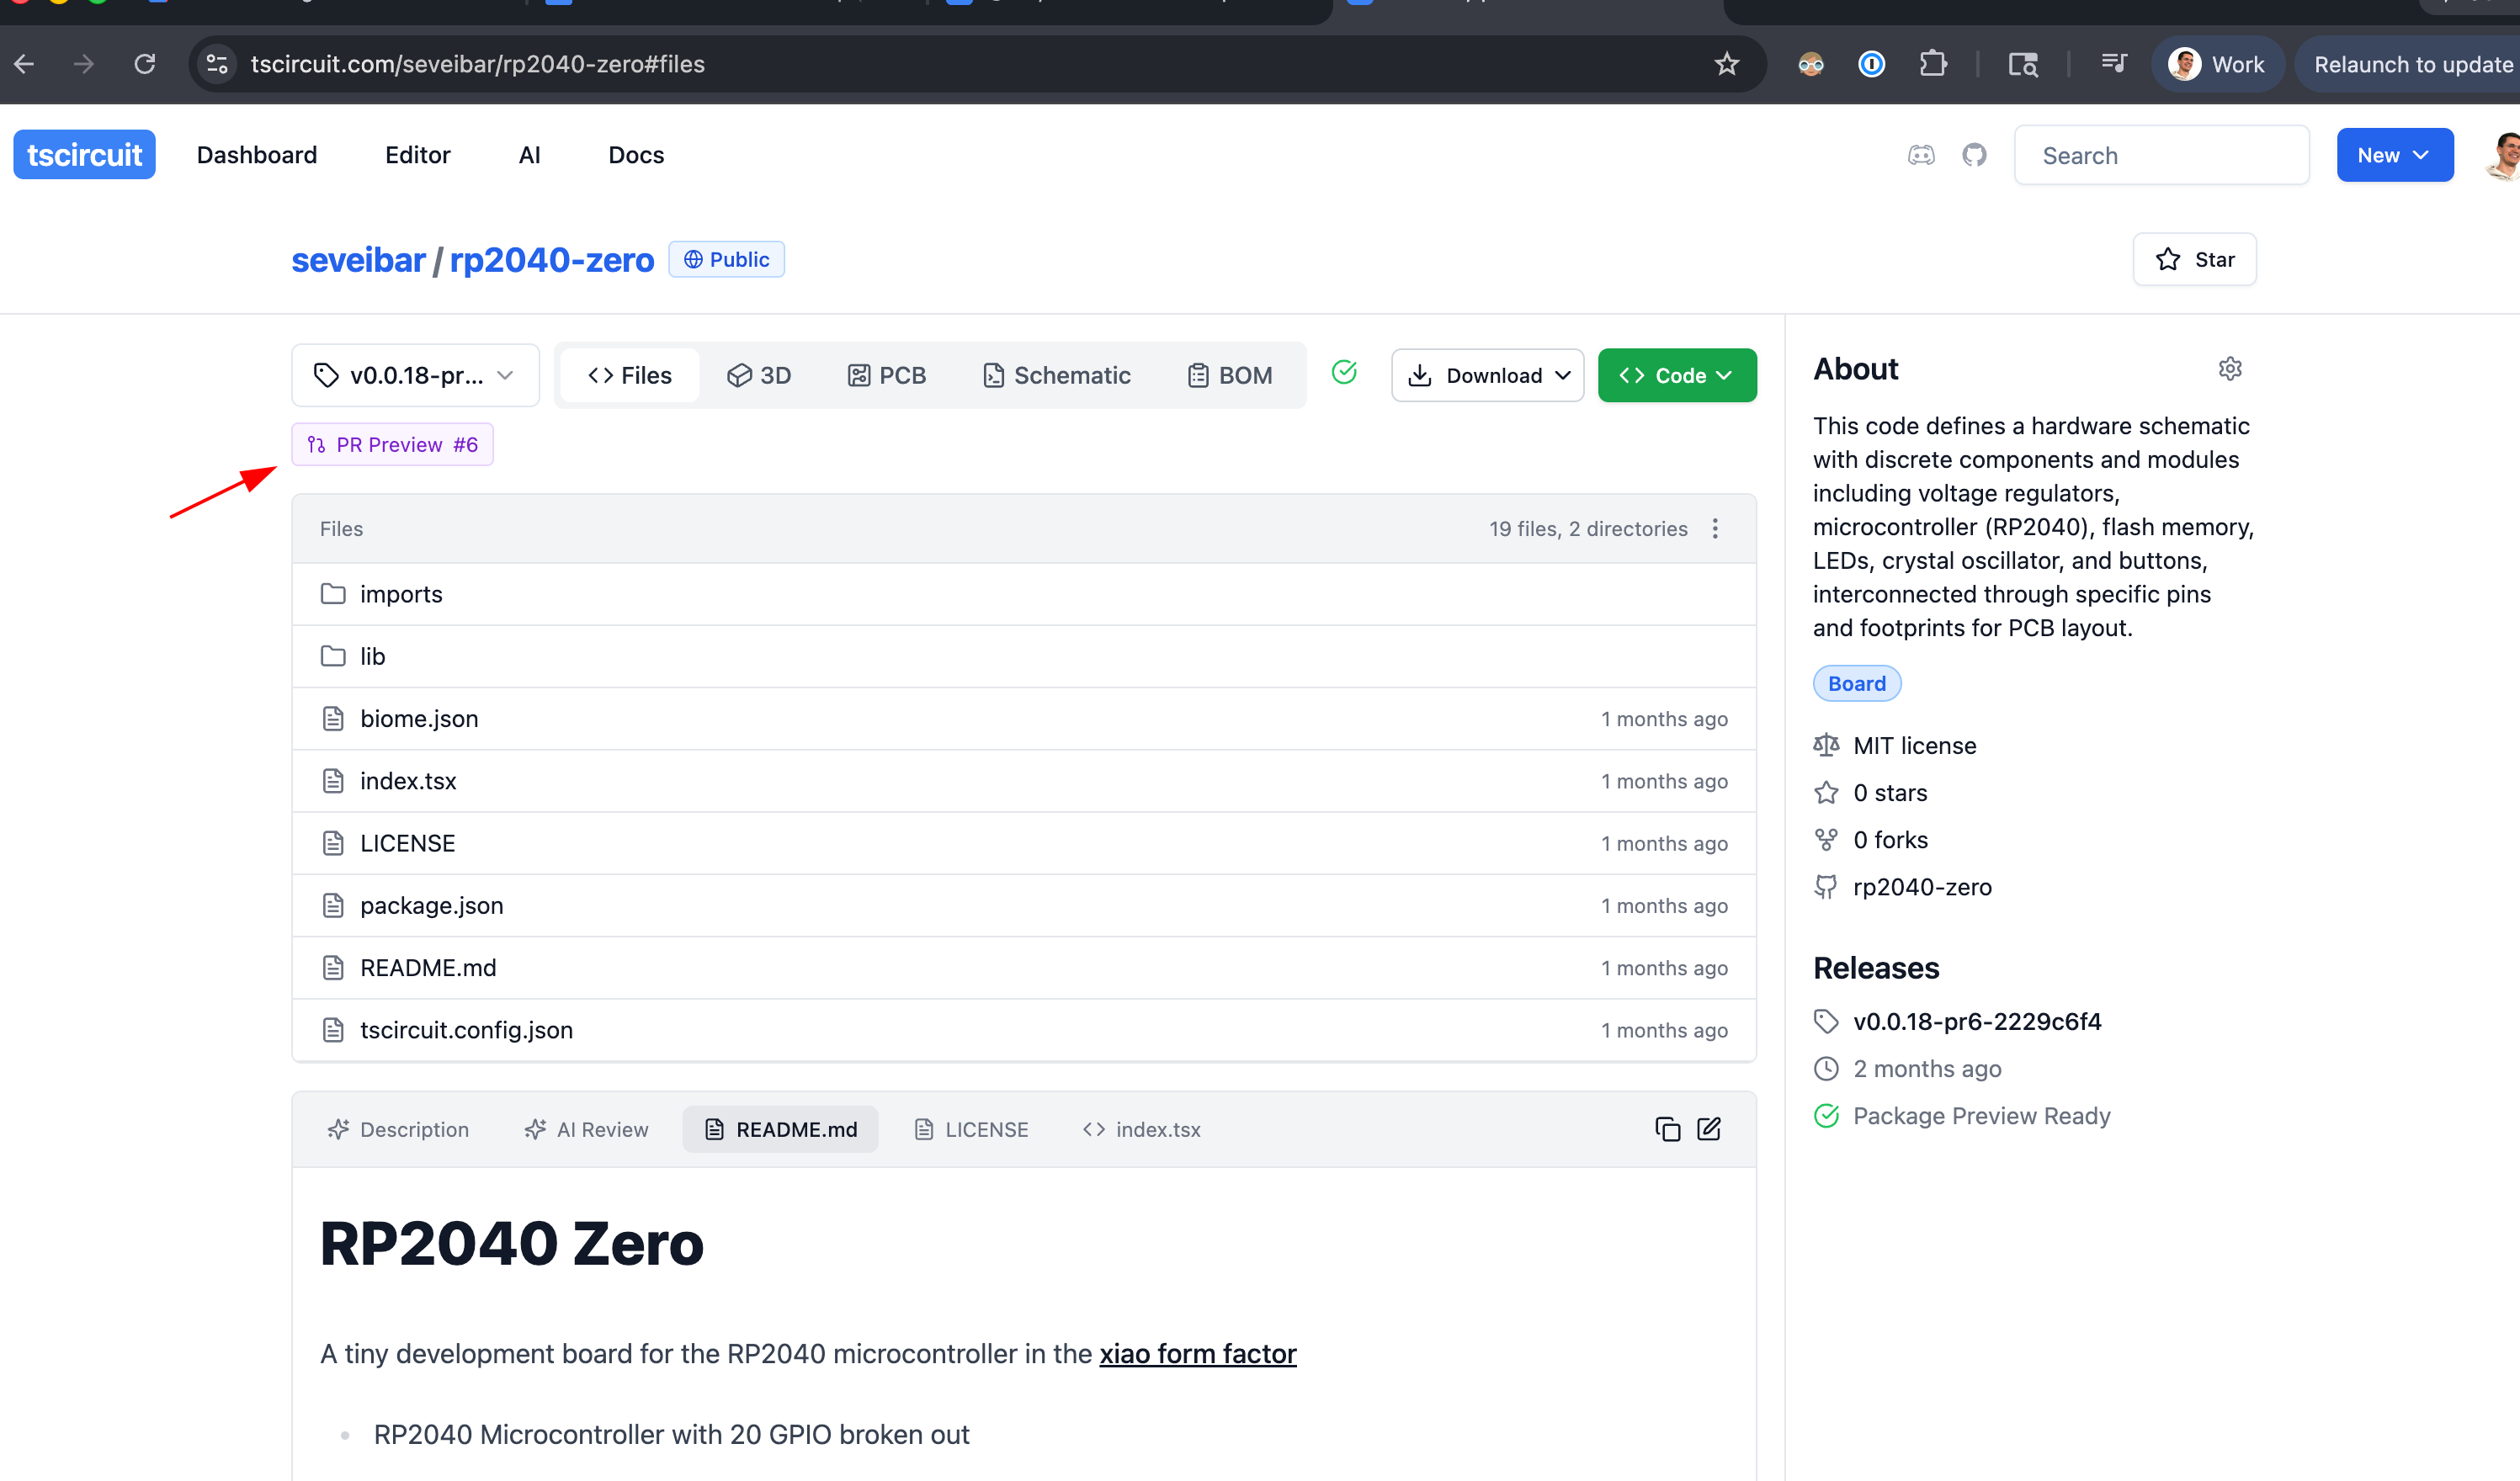Open the three-dot files options menu

click(1715, 529)
